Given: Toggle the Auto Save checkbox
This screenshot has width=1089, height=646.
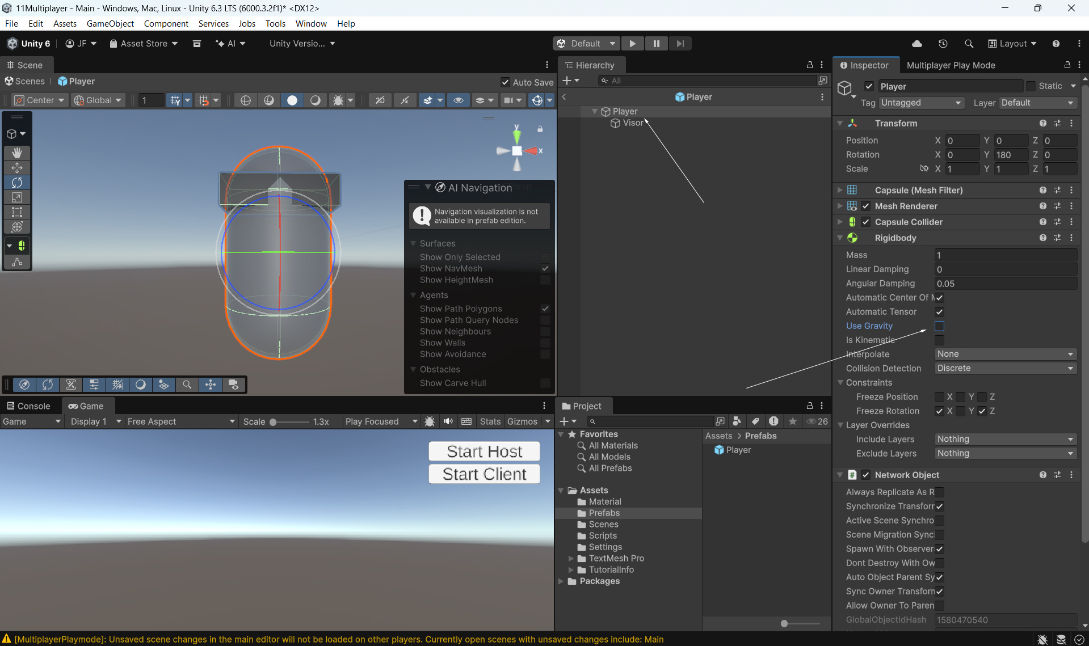Looking at the screenshot, I should [x=505, y=82].
